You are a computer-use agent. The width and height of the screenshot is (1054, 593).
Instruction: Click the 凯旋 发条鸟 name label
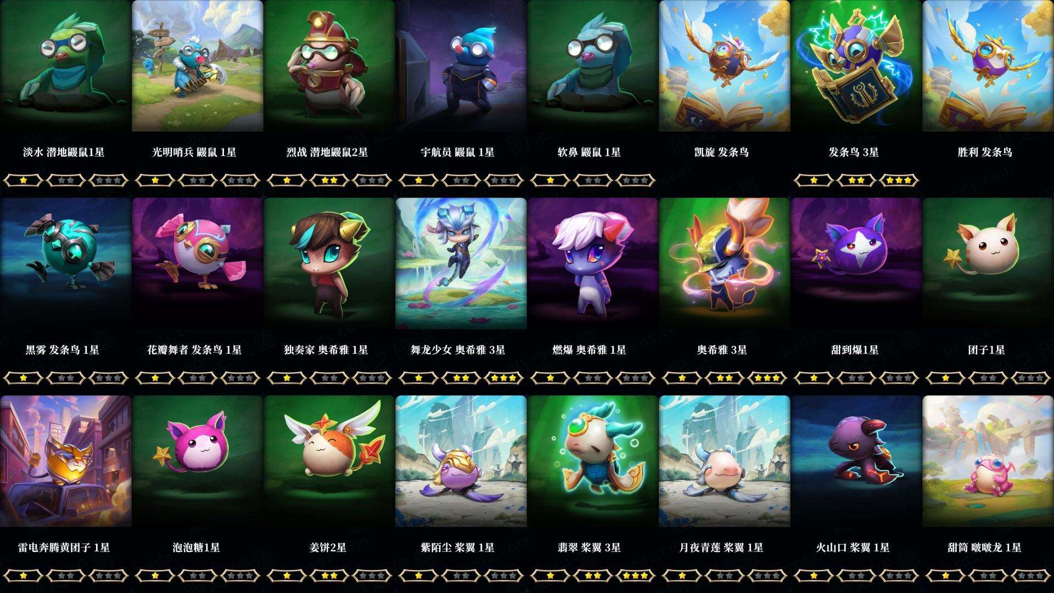[x=722, y=152]
